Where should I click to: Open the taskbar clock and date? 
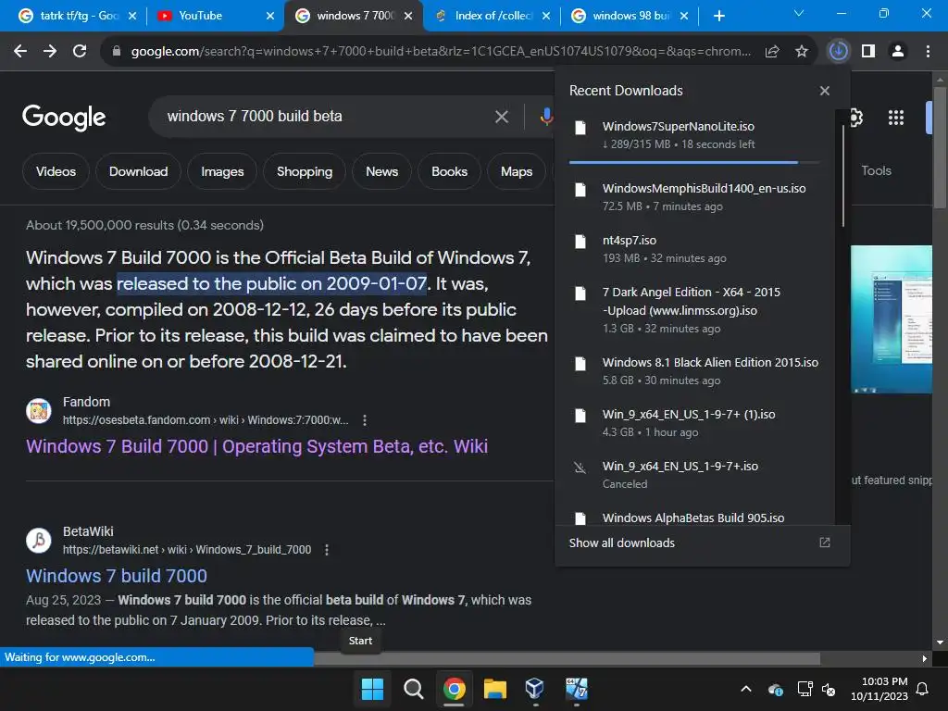click(879, 689)
